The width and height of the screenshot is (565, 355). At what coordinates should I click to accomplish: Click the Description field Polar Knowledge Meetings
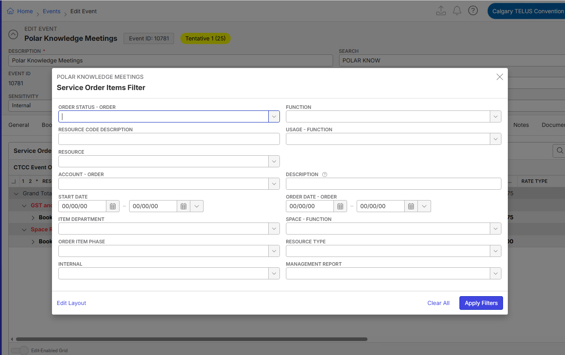tap(171, 60)
